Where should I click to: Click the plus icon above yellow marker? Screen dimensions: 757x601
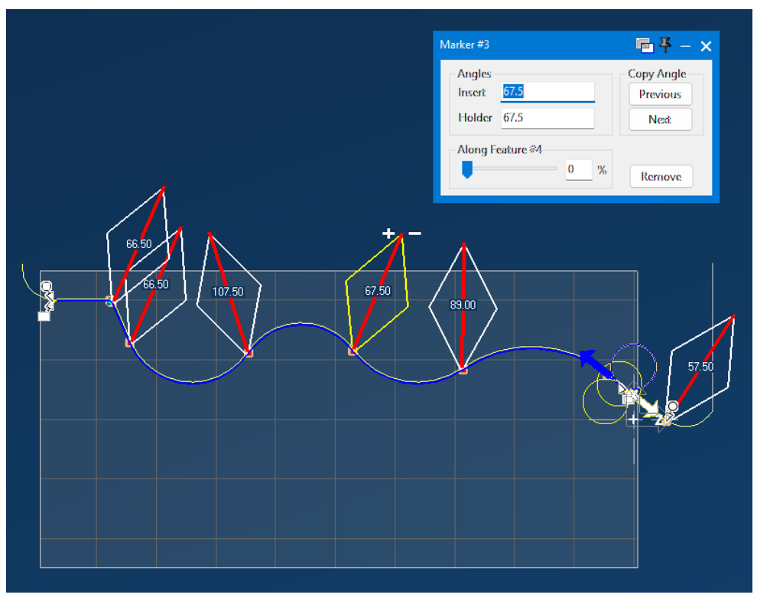coord(388,234)
